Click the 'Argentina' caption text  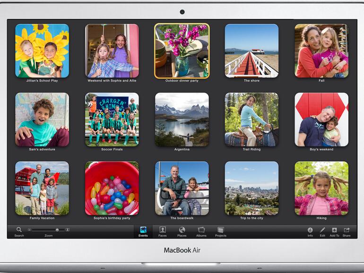point(182,149)
